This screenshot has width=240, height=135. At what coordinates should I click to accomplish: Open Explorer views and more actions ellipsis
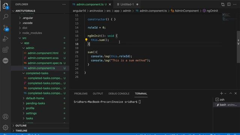pos(64,4)
